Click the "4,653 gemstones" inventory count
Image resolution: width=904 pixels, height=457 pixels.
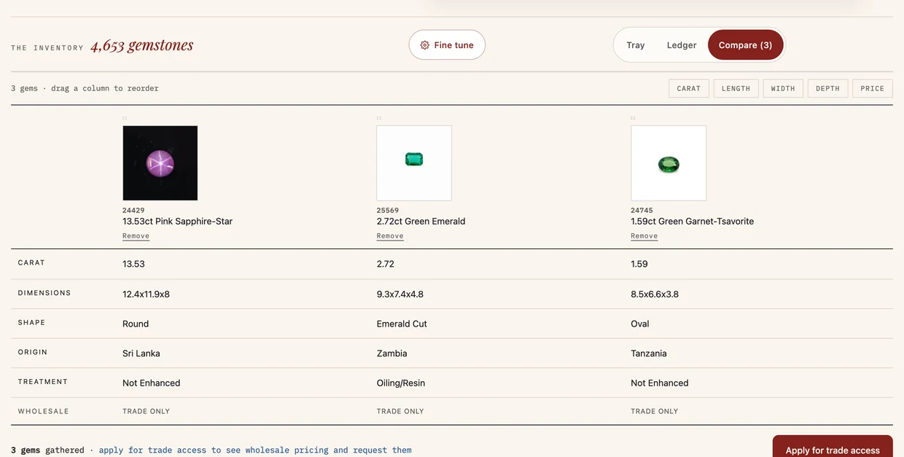tap(142, 46)
